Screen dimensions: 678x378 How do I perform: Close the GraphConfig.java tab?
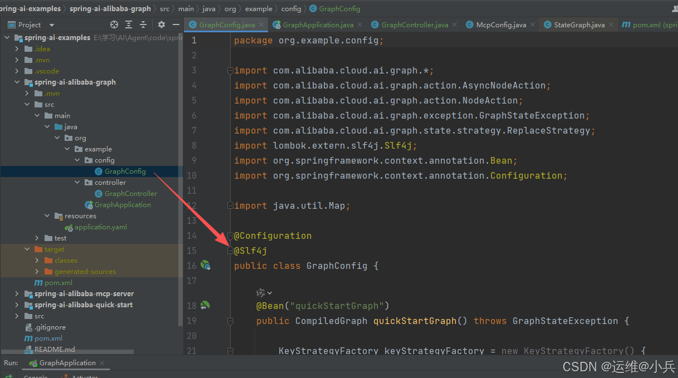262,24
